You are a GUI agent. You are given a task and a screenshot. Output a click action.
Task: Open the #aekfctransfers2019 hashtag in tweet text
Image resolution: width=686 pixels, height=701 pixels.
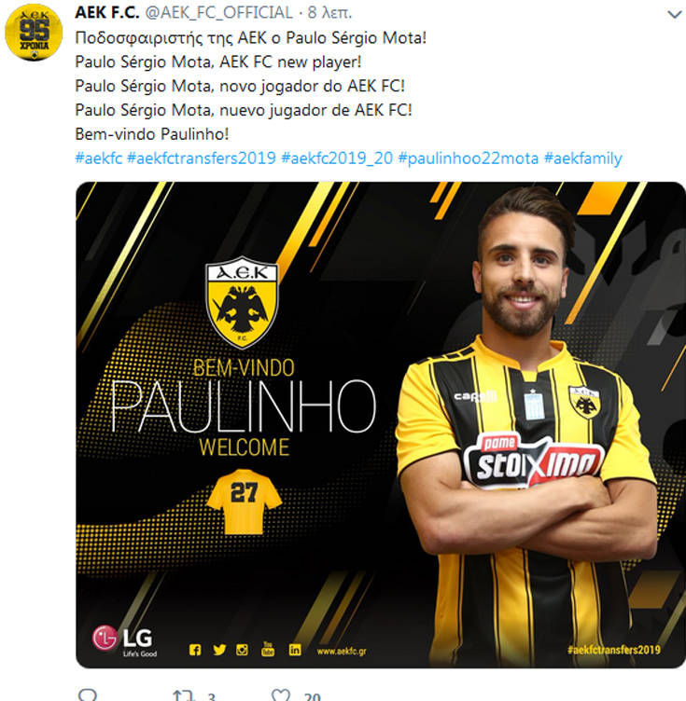pyautogui.click(x=202, y=158)
